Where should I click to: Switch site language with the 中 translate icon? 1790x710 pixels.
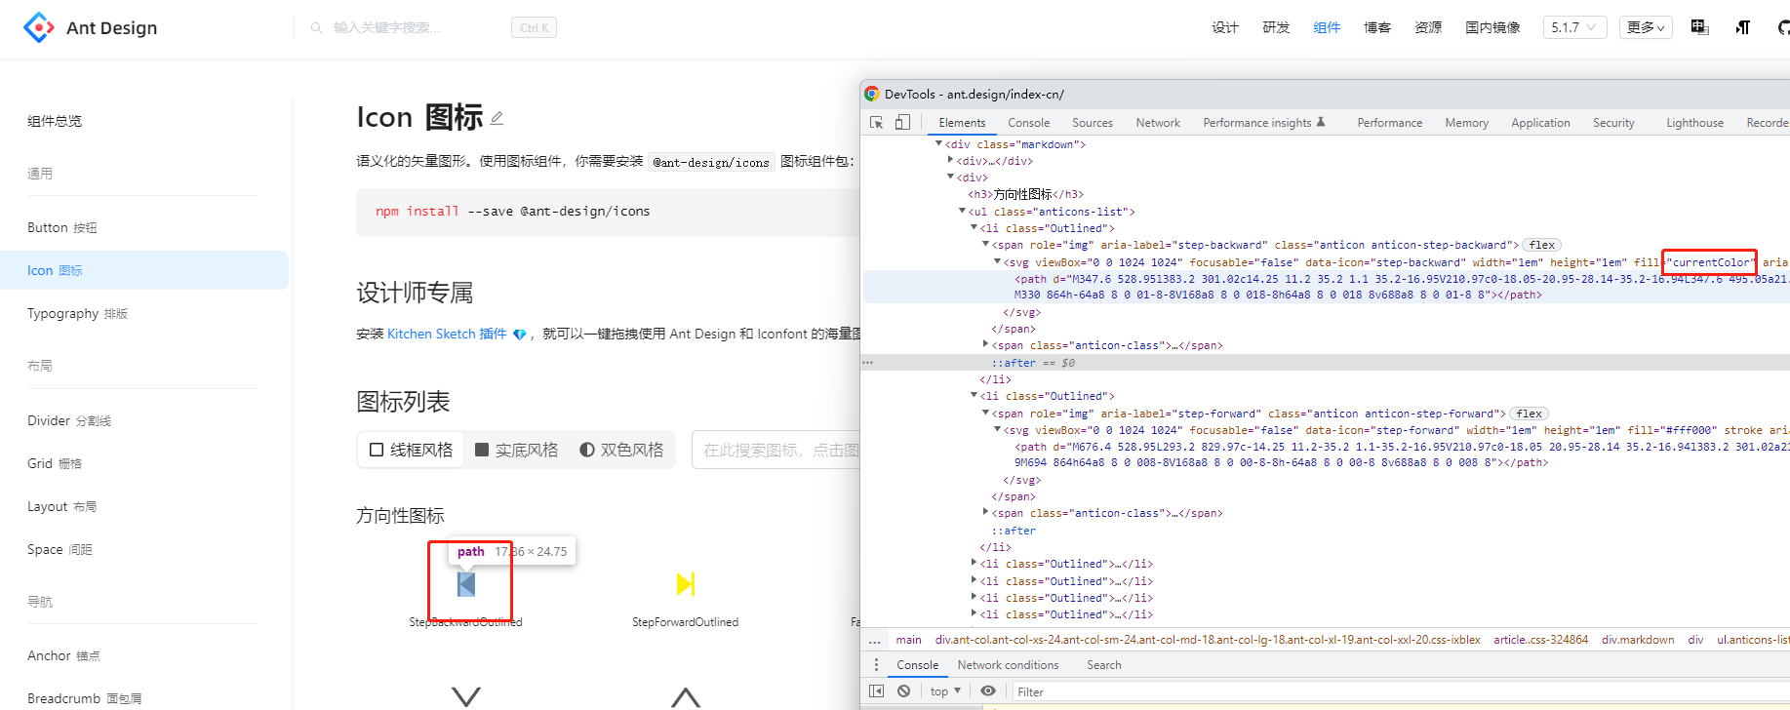[1700, 27]
